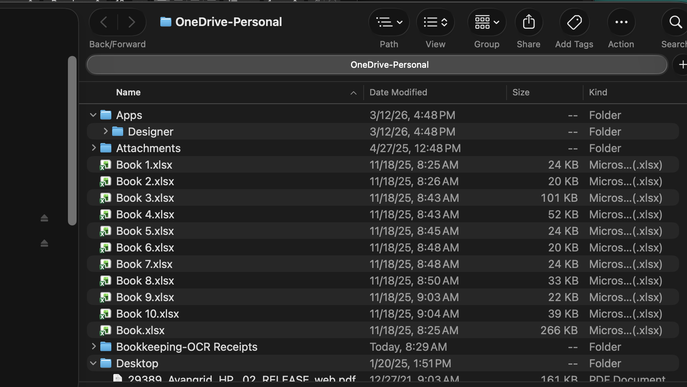Select the Desktop folder icon

coord(106,363)
